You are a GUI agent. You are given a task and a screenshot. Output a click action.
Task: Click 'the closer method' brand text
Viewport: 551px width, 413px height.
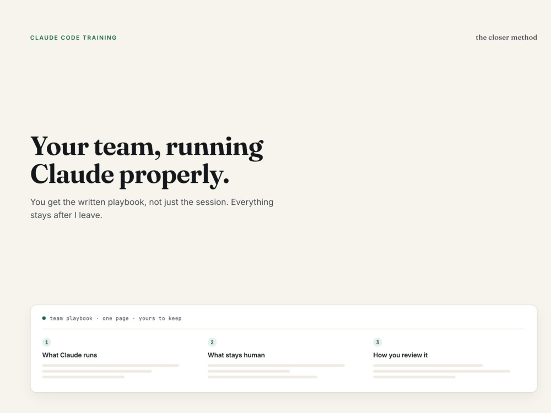pos(506,37)
